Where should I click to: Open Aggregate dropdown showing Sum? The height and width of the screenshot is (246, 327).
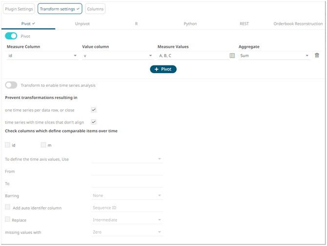274,56
